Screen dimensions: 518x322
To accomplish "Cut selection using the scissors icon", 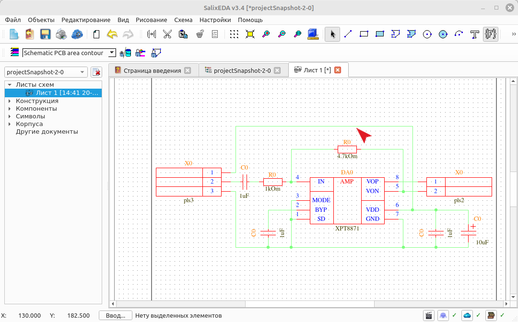I will (167, 34).
